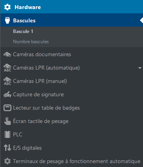Click the Caméras LPR (manuel) ABC camera icon

coord(7,81)
